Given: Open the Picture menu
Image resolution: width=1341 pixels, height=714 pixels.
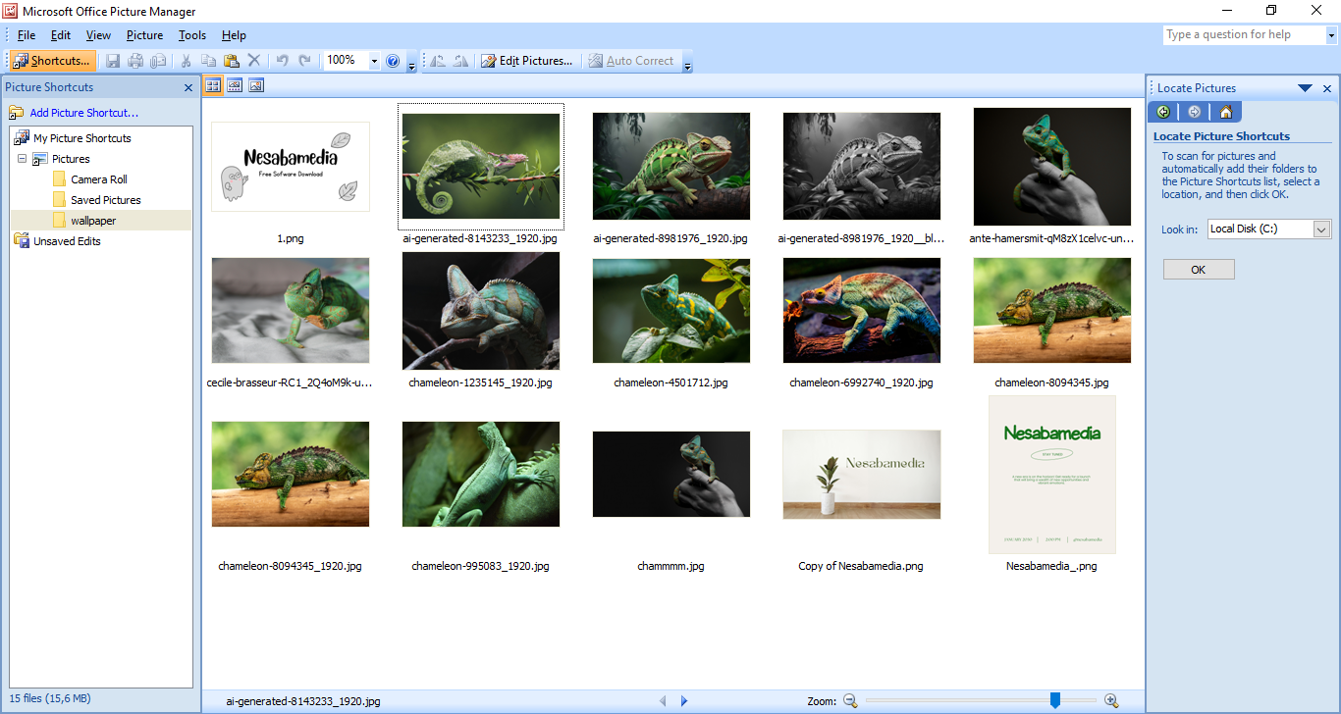Looking at the screenshot, I should [144, 35].
